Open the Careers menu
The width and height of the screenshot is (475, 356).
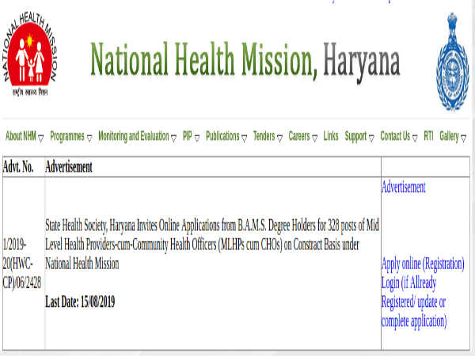[299, 136]
